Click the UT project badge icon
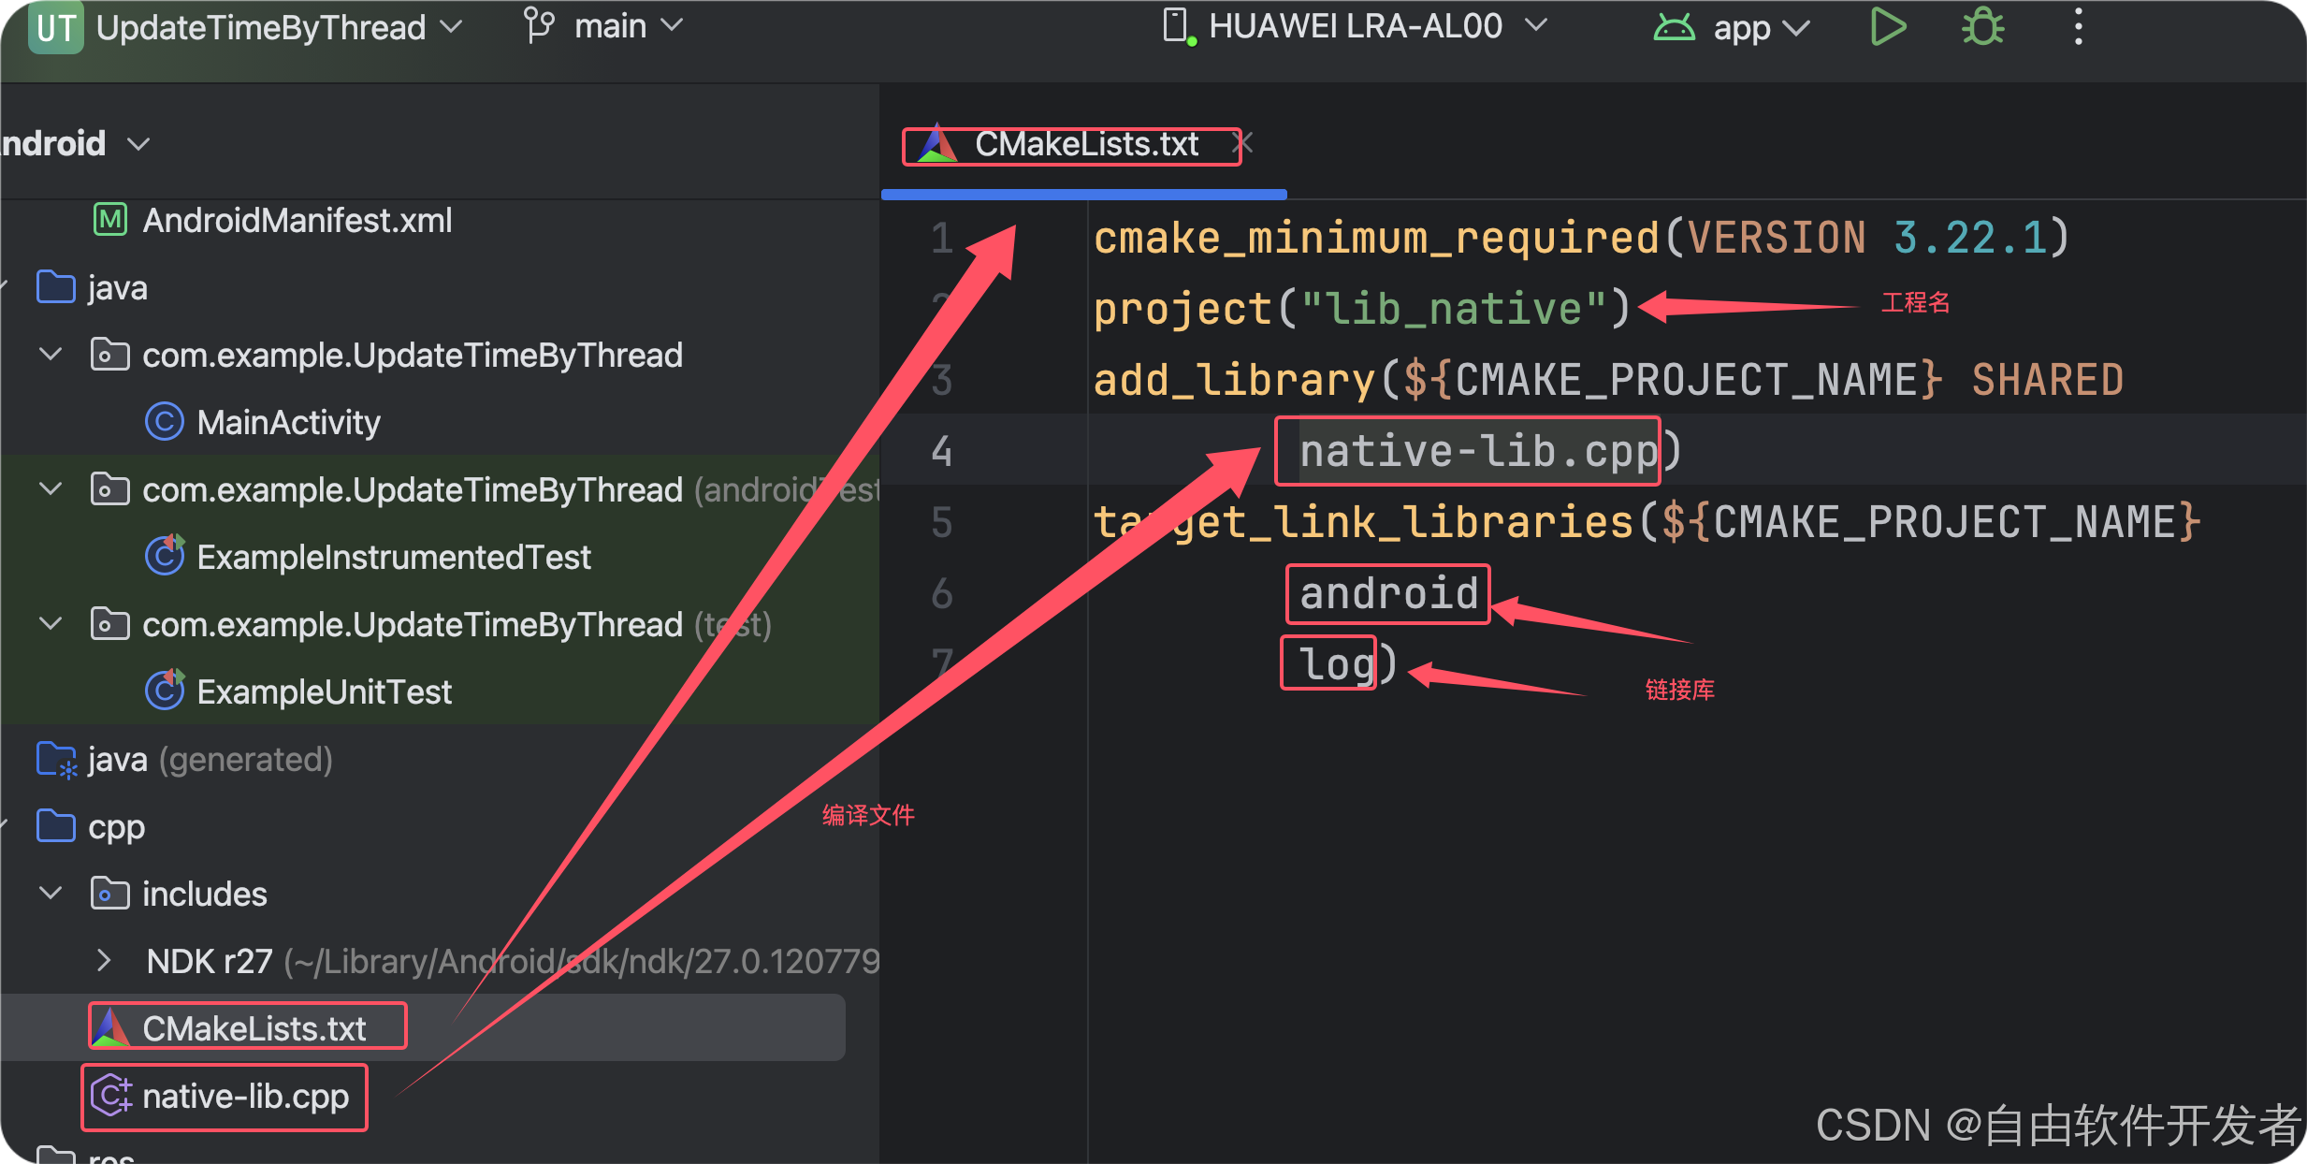 [x=56, y=27]
